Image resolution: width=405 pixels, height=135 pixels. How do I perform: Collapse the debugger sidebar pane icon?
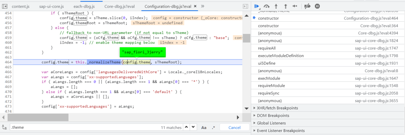tap(246, 6)
